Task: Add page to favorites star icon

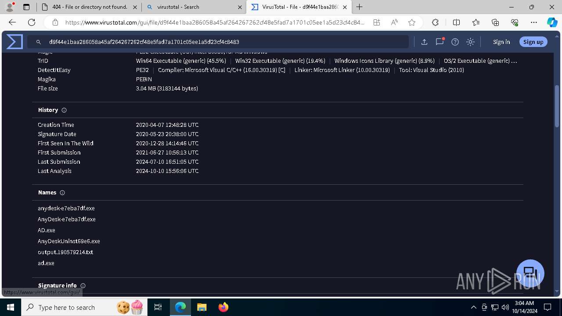Action: pyautogui.click(x=412, y=22)
